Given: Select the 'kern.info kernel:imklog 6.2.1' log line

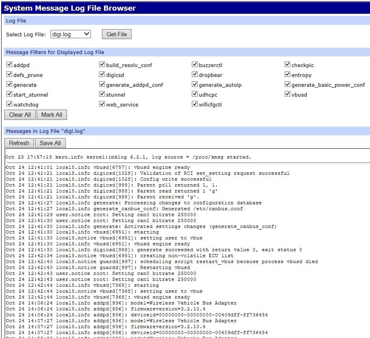Looking at the screenshot, I should [128, 157].
